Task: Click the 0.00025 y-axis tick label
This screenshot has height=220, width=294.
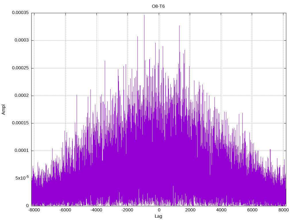Action: (20, 68)
